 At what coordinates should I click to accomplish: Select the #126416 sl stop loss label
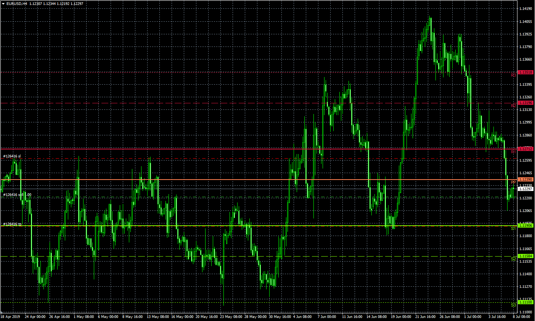click(x=12, y=156)
